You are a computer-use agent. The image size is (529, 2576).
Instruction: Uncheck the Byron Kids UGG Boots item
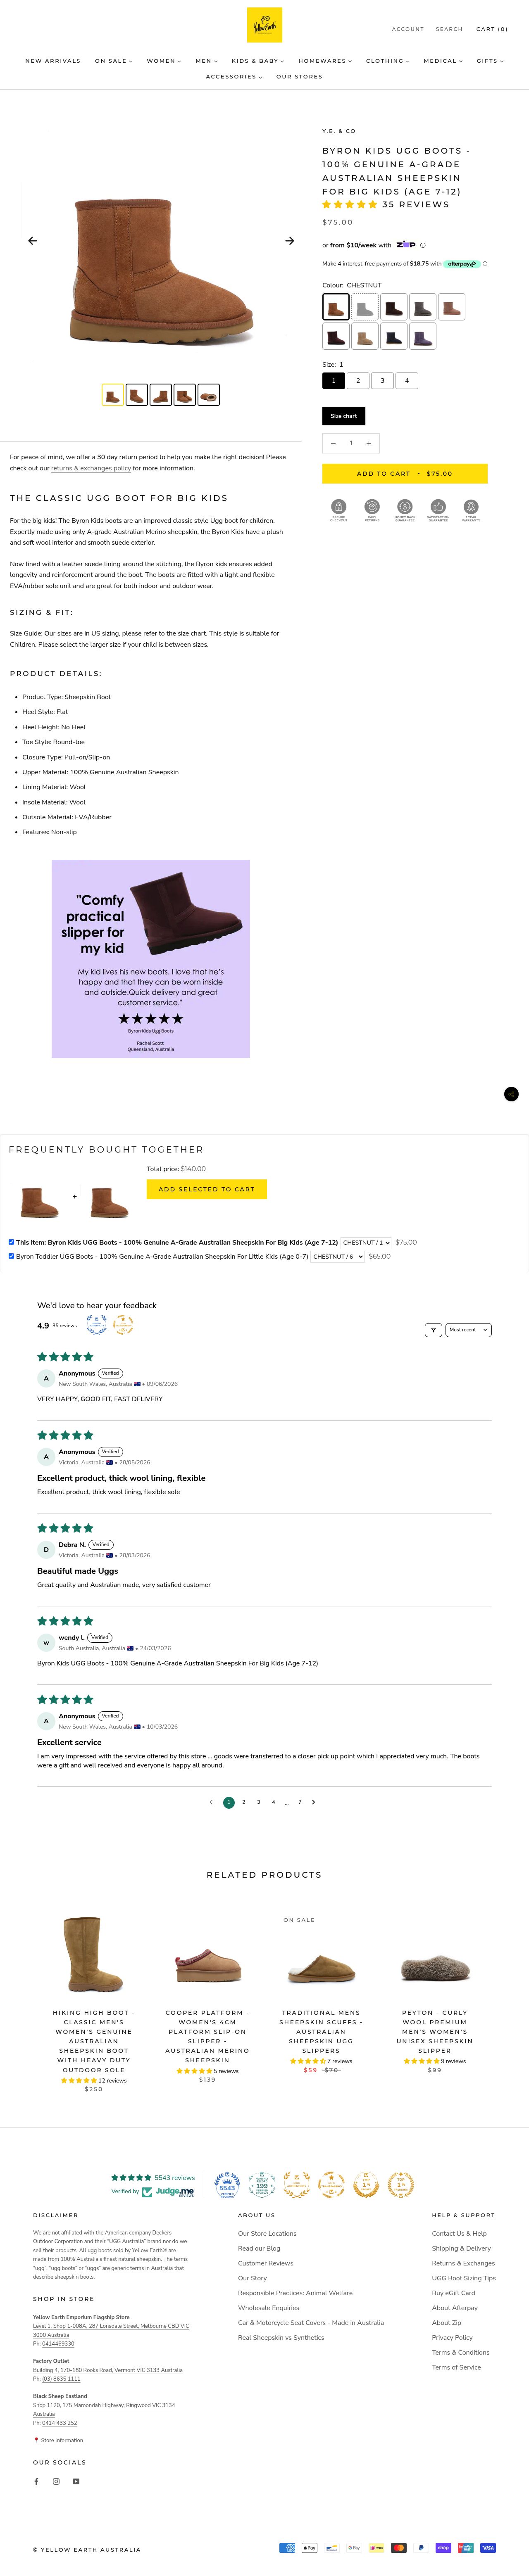click(x=12, y=1242)
